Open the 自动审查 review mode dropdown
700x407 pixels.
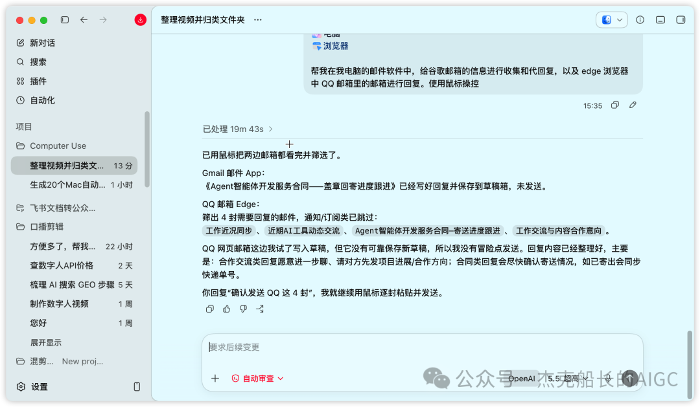[257, 378]
